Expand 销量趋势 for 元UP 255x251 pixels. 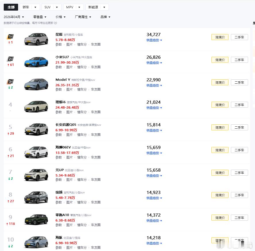(154, 176)
